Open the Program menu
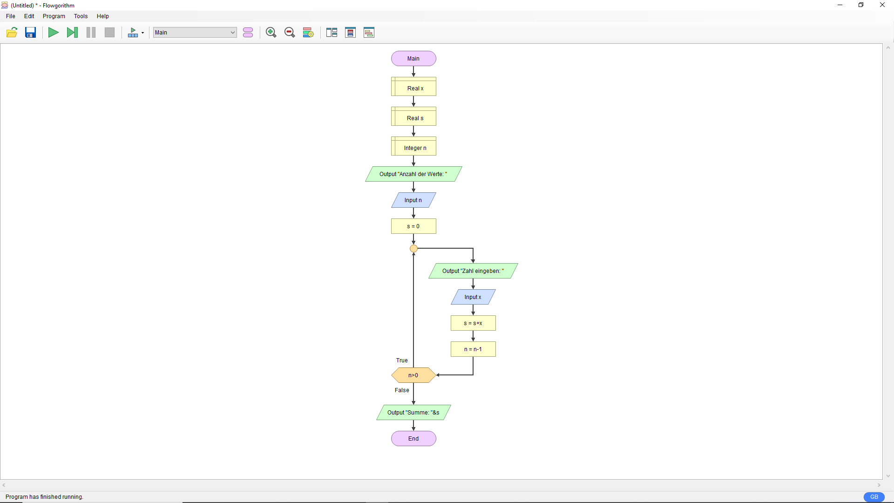 pyautogui.click(x=54, y=16)
